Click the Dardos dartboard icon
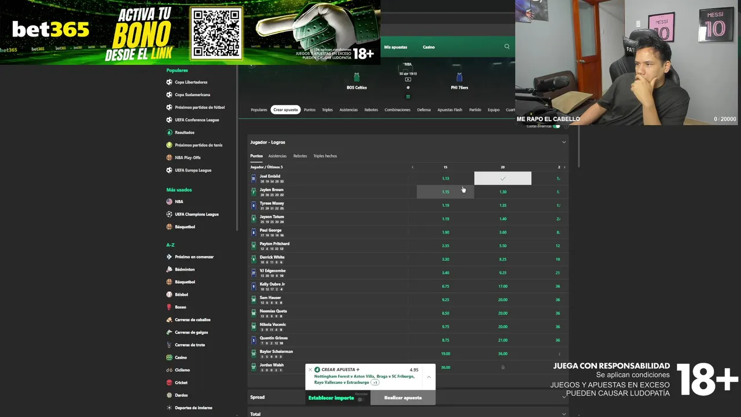The height and width of the screenshot is (417, 741). [169, 395]
